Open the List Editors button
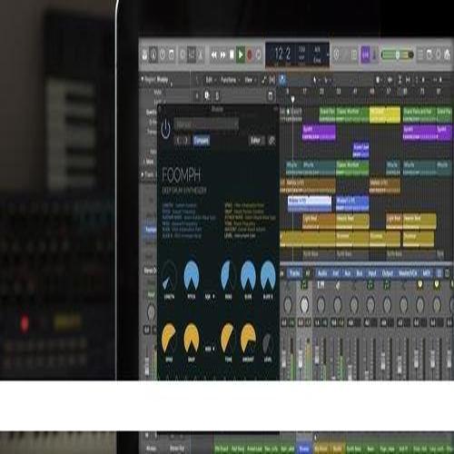The height and width of the screenshot is (454, 454). tap(420, 54)
